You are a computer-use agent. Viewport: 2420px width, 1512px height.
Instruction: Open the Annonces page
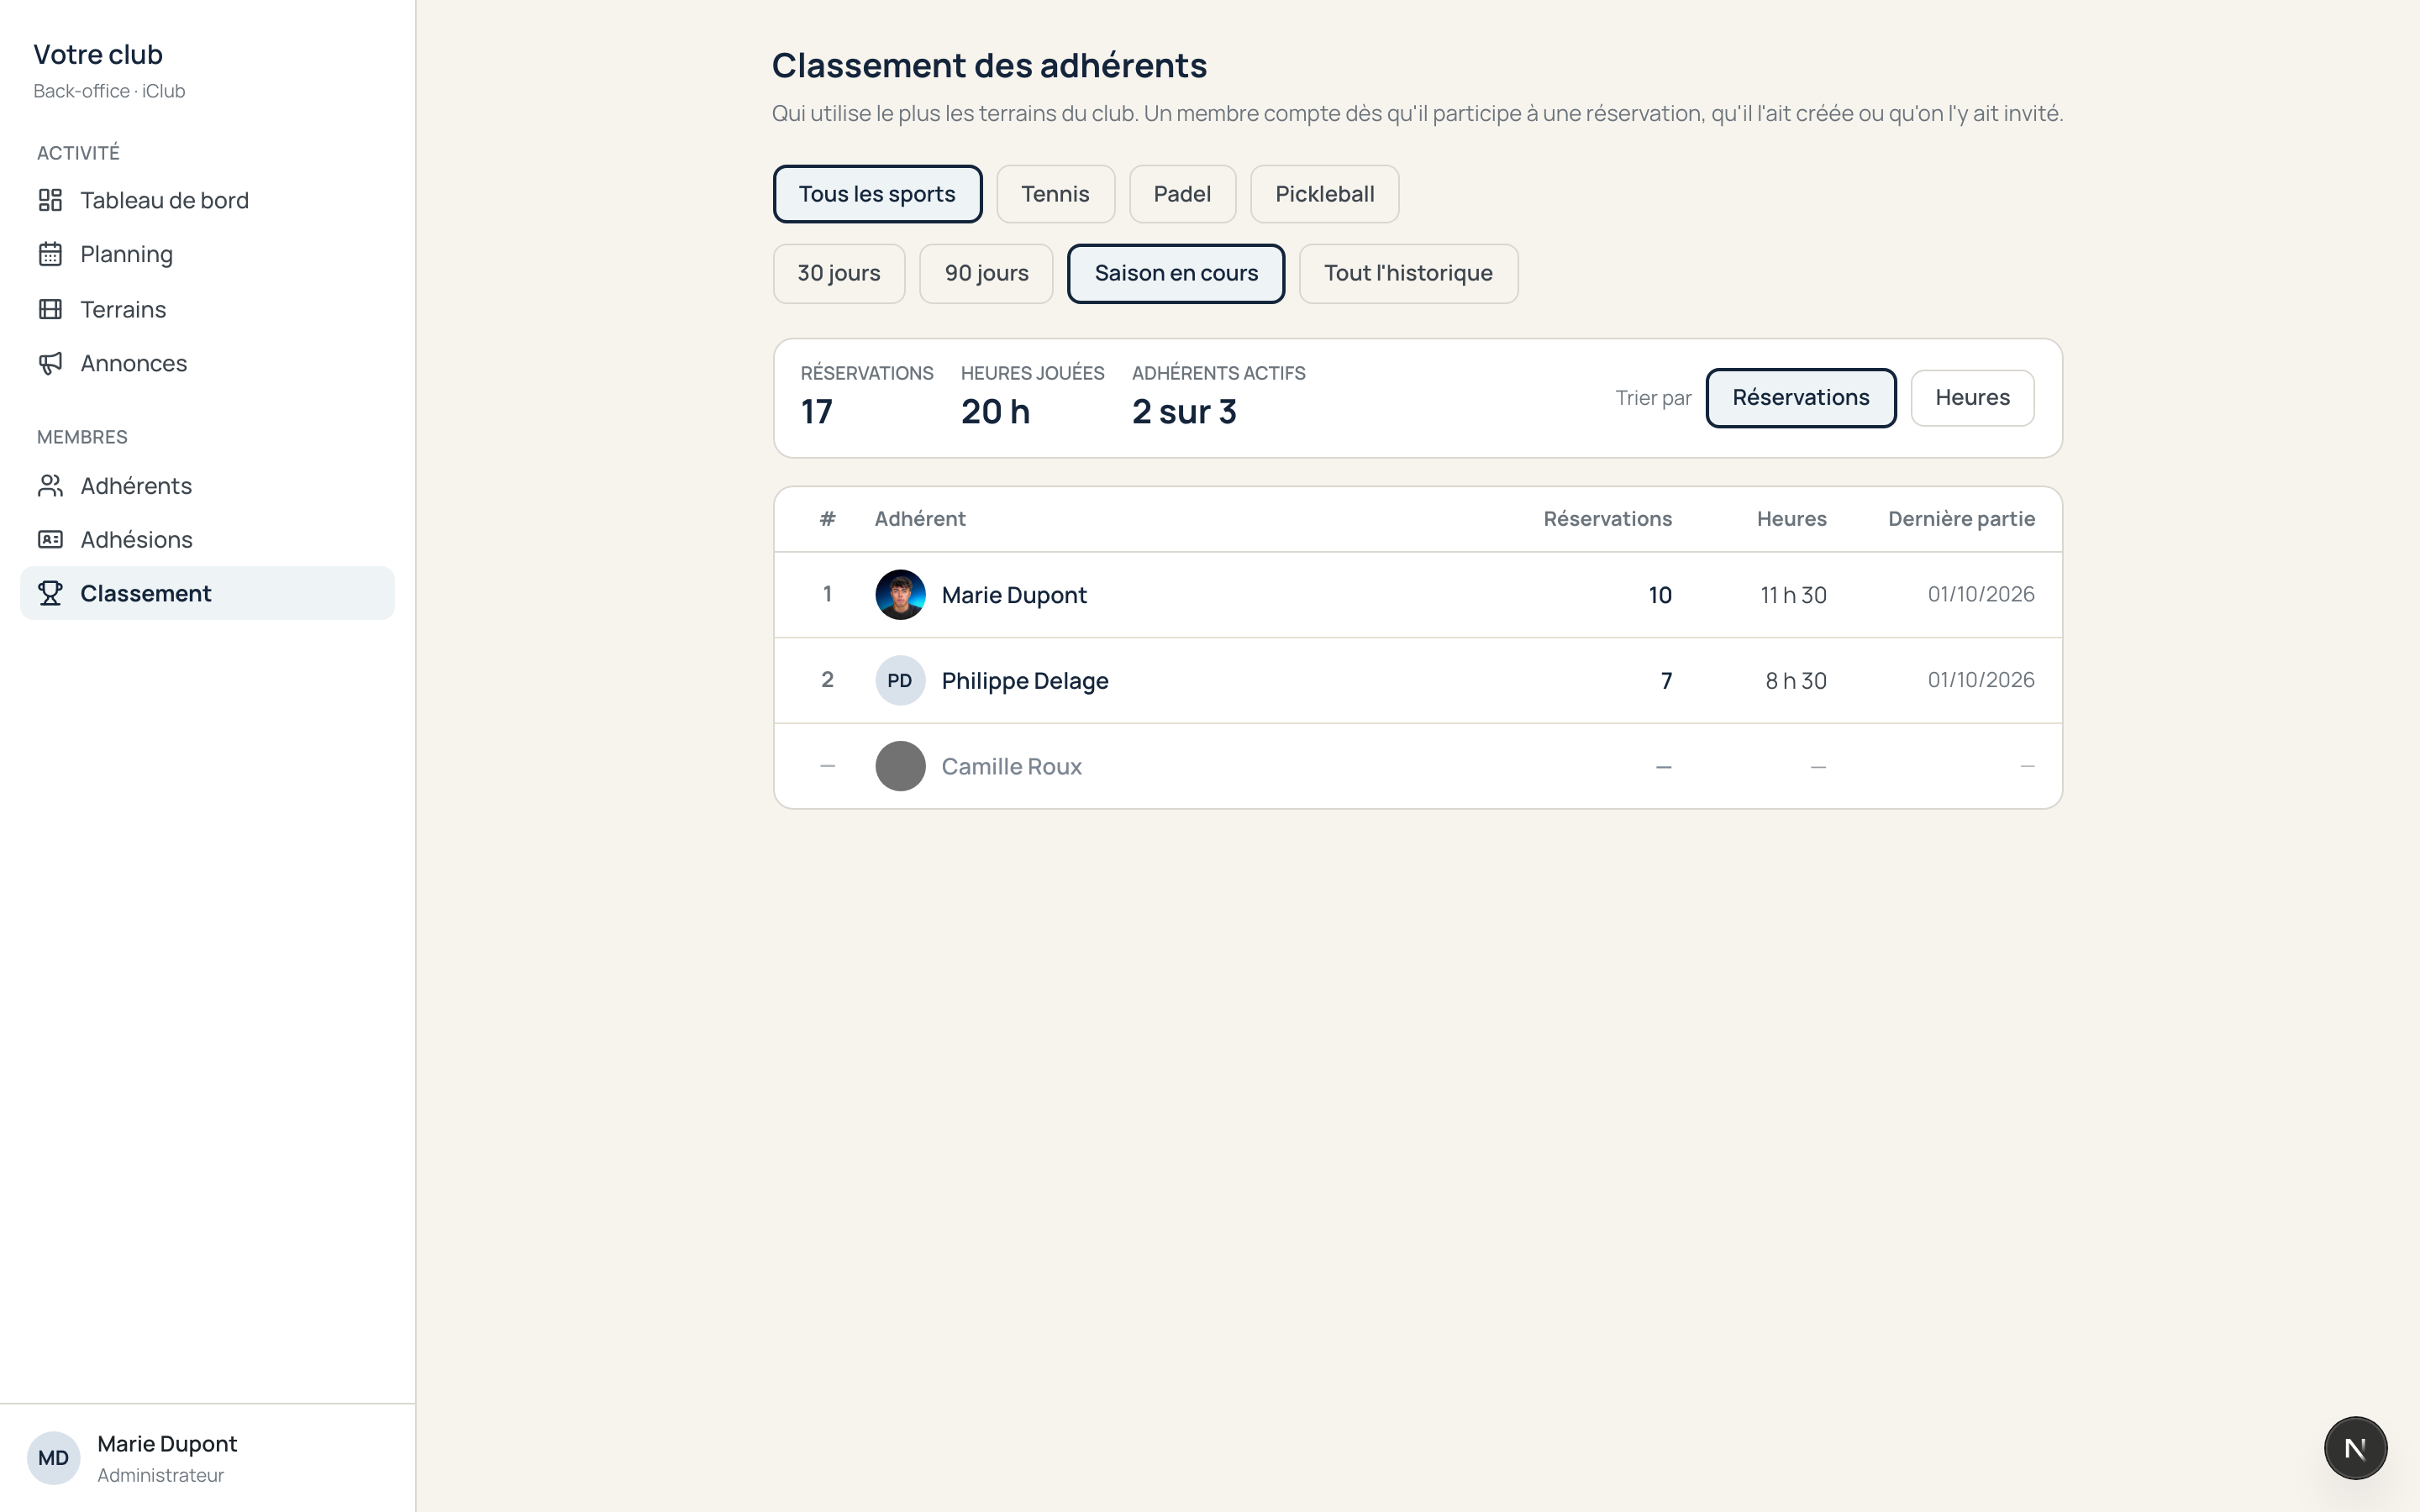click(x=207, y=363)
